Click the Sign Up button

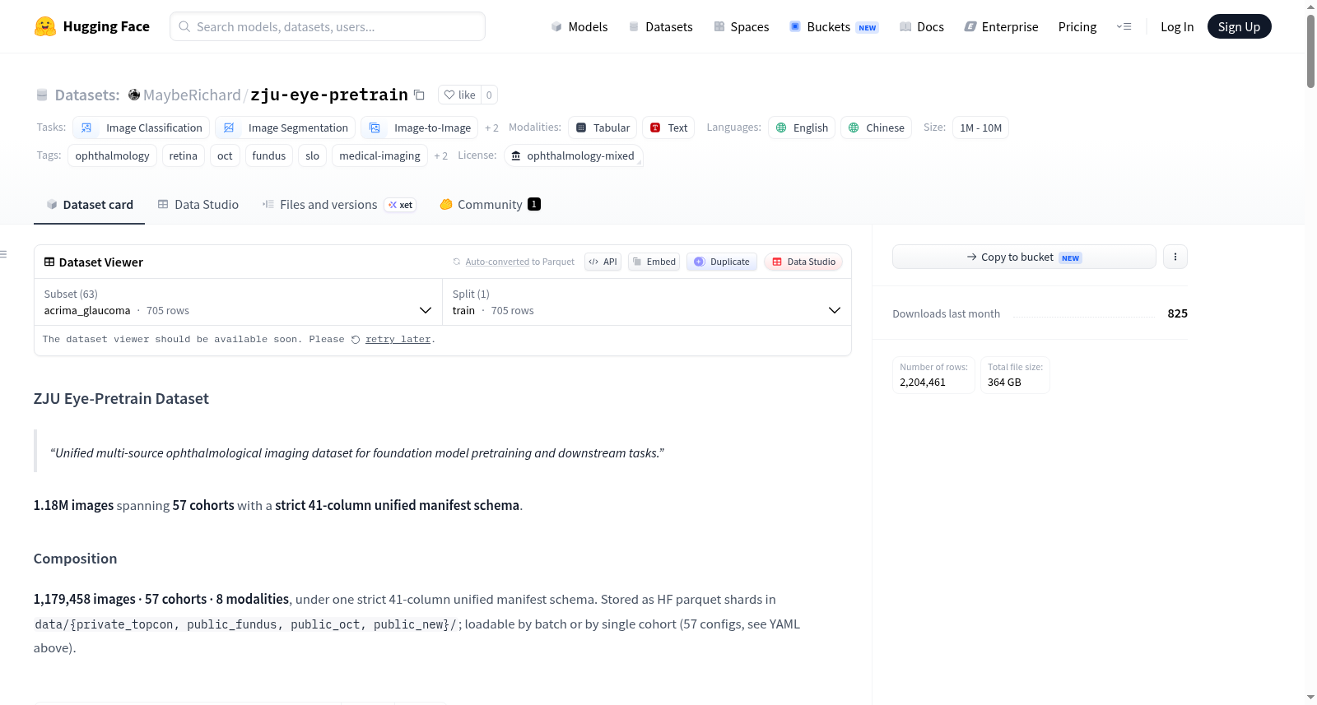click(1239, 26)
